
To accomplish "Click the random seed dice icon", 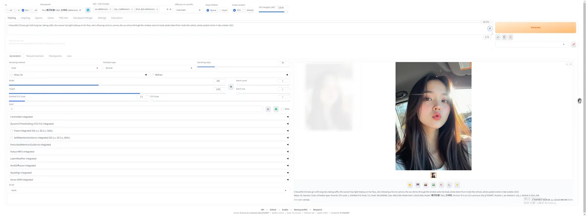I will pyautogui.click(x=268, y=109).
